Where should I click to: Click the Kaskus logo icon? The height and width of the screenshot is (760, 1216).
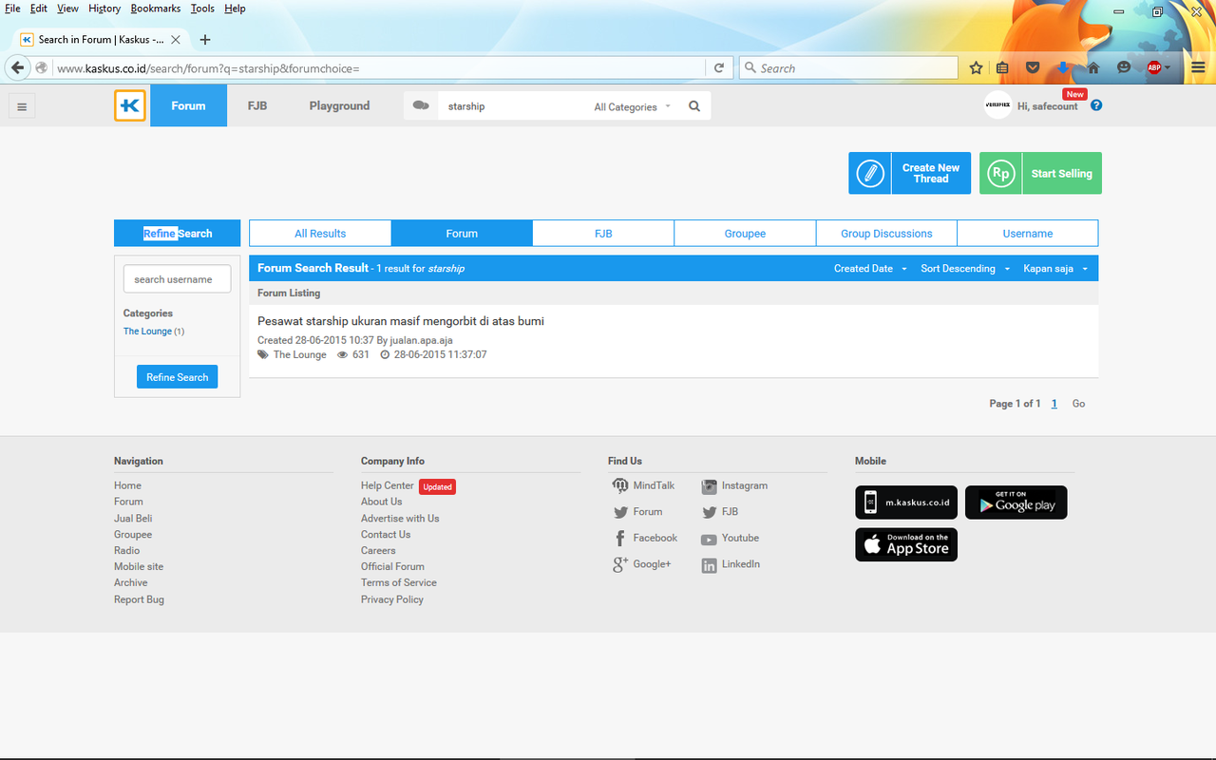(x=130, y=105)
